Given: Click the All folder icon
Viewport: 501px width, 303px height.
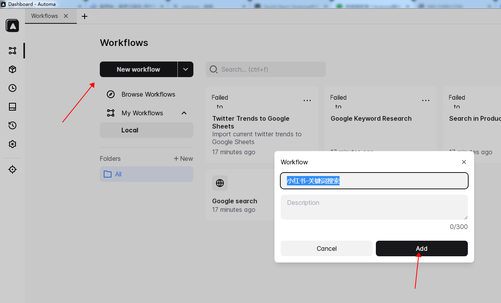Looking at the screenshot, I should pyautogui.click(x=108, y=174).
